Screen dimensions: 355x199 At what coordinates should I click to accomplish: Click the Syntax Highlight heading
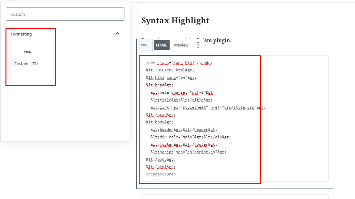(x=175, y=21)
